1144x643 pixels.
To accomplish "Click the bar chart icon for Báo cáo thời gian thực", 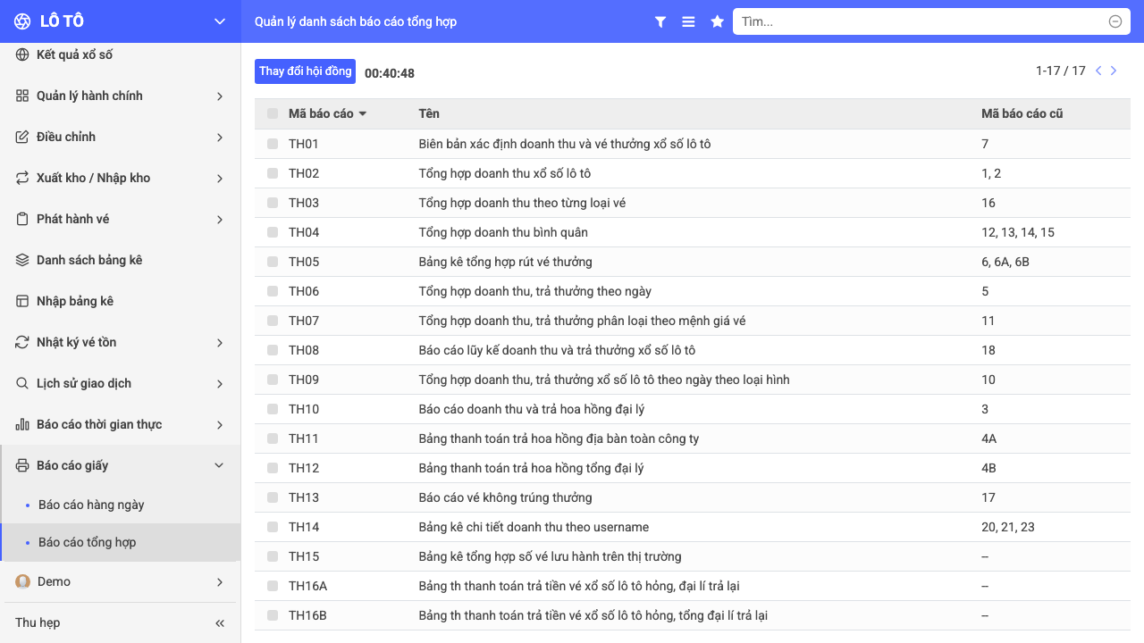I will [x=22, y=424].
